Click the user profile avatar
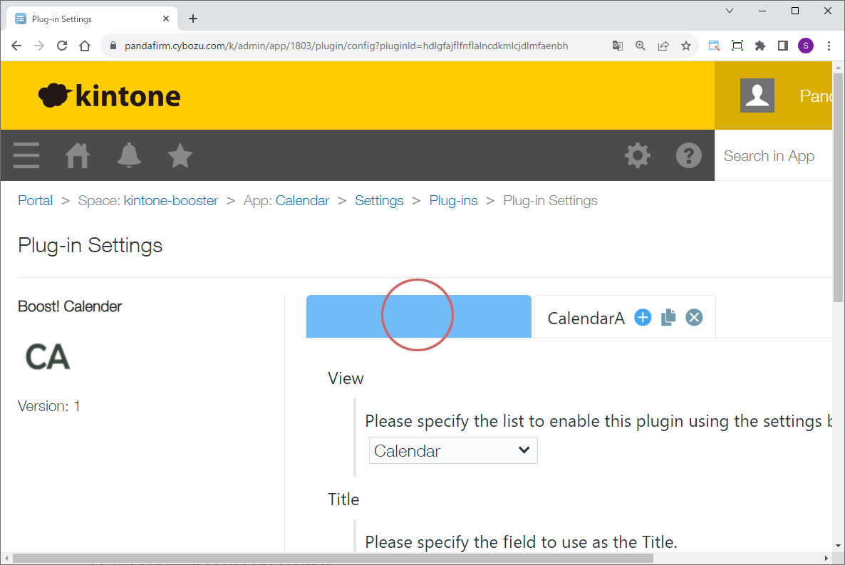Viewport: 845px width, 565px height. click(757, 95)
